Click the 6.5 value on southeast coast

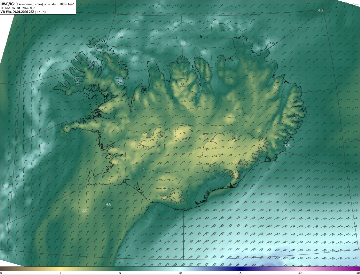287,146
